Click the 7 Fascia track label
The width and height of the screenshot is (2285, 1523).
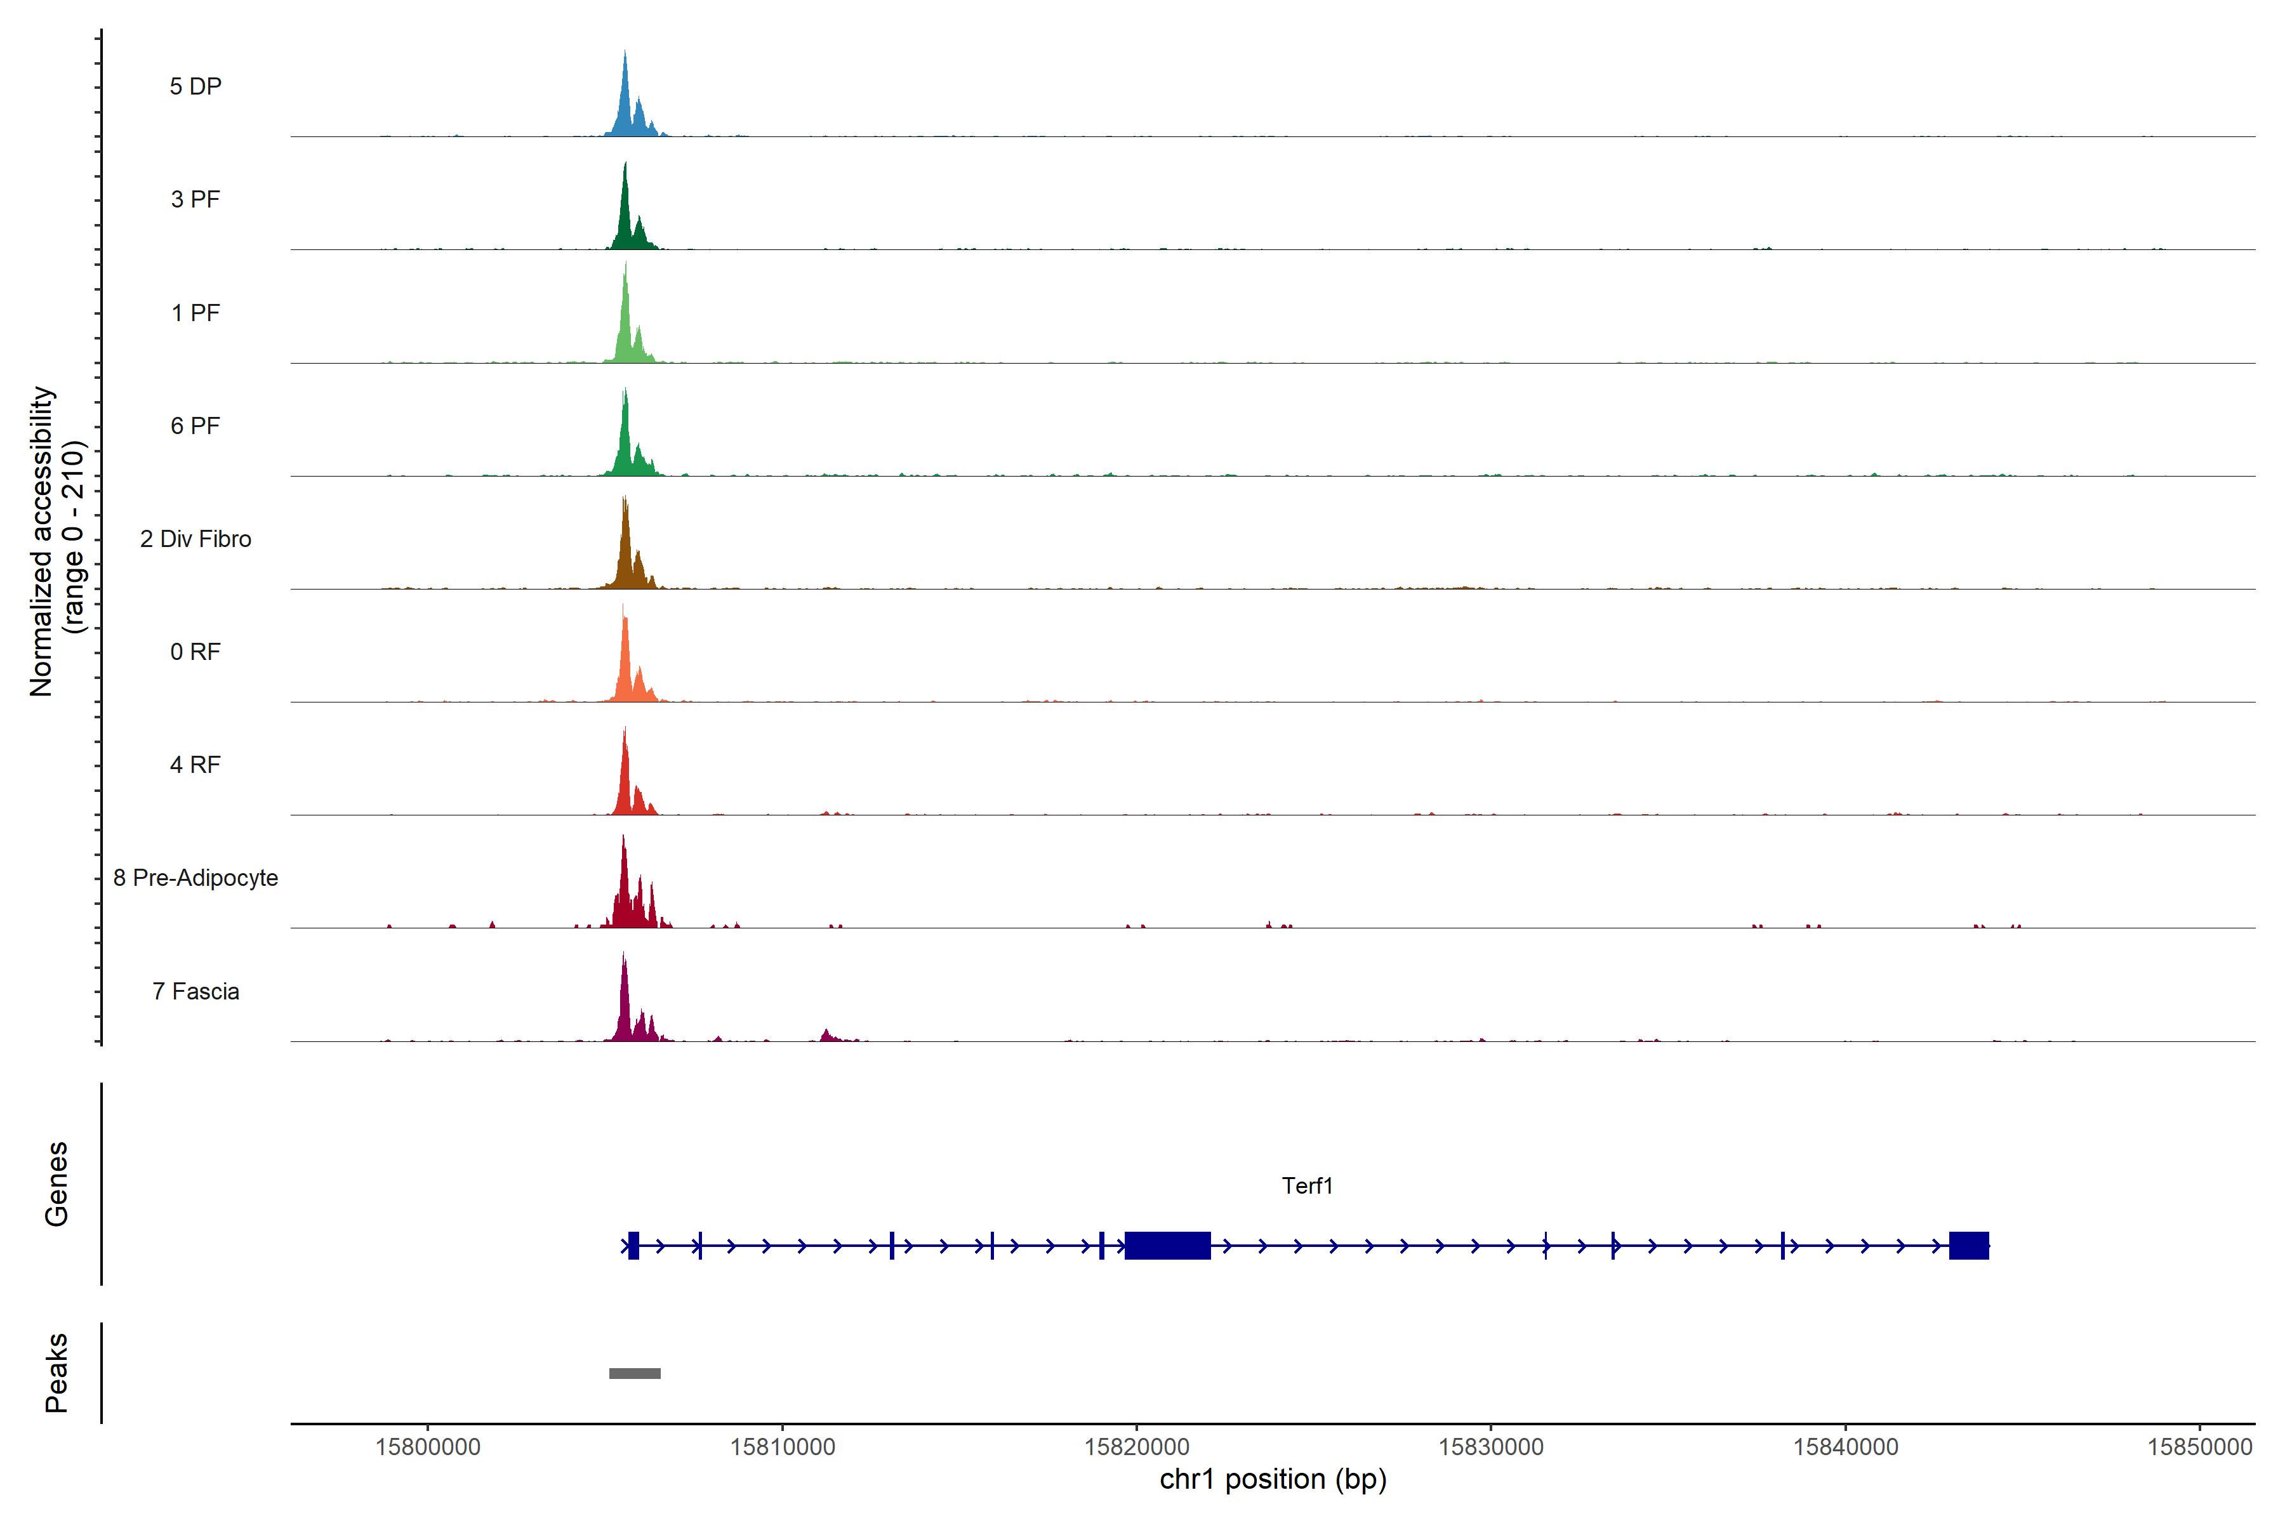click(195, 991)
